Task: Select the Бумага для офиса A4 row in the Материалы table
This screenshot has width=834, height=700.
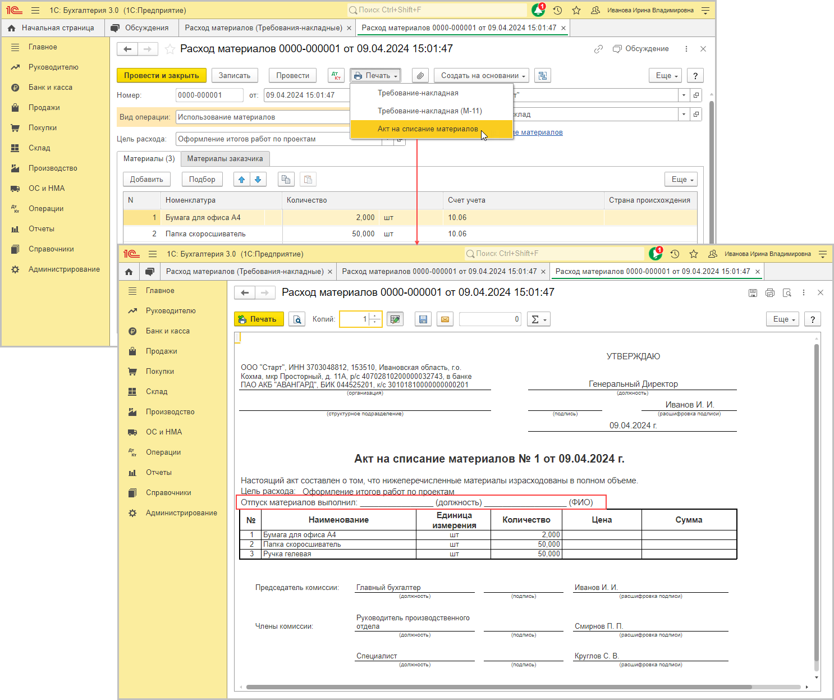Action: click(x=410, y=217)
